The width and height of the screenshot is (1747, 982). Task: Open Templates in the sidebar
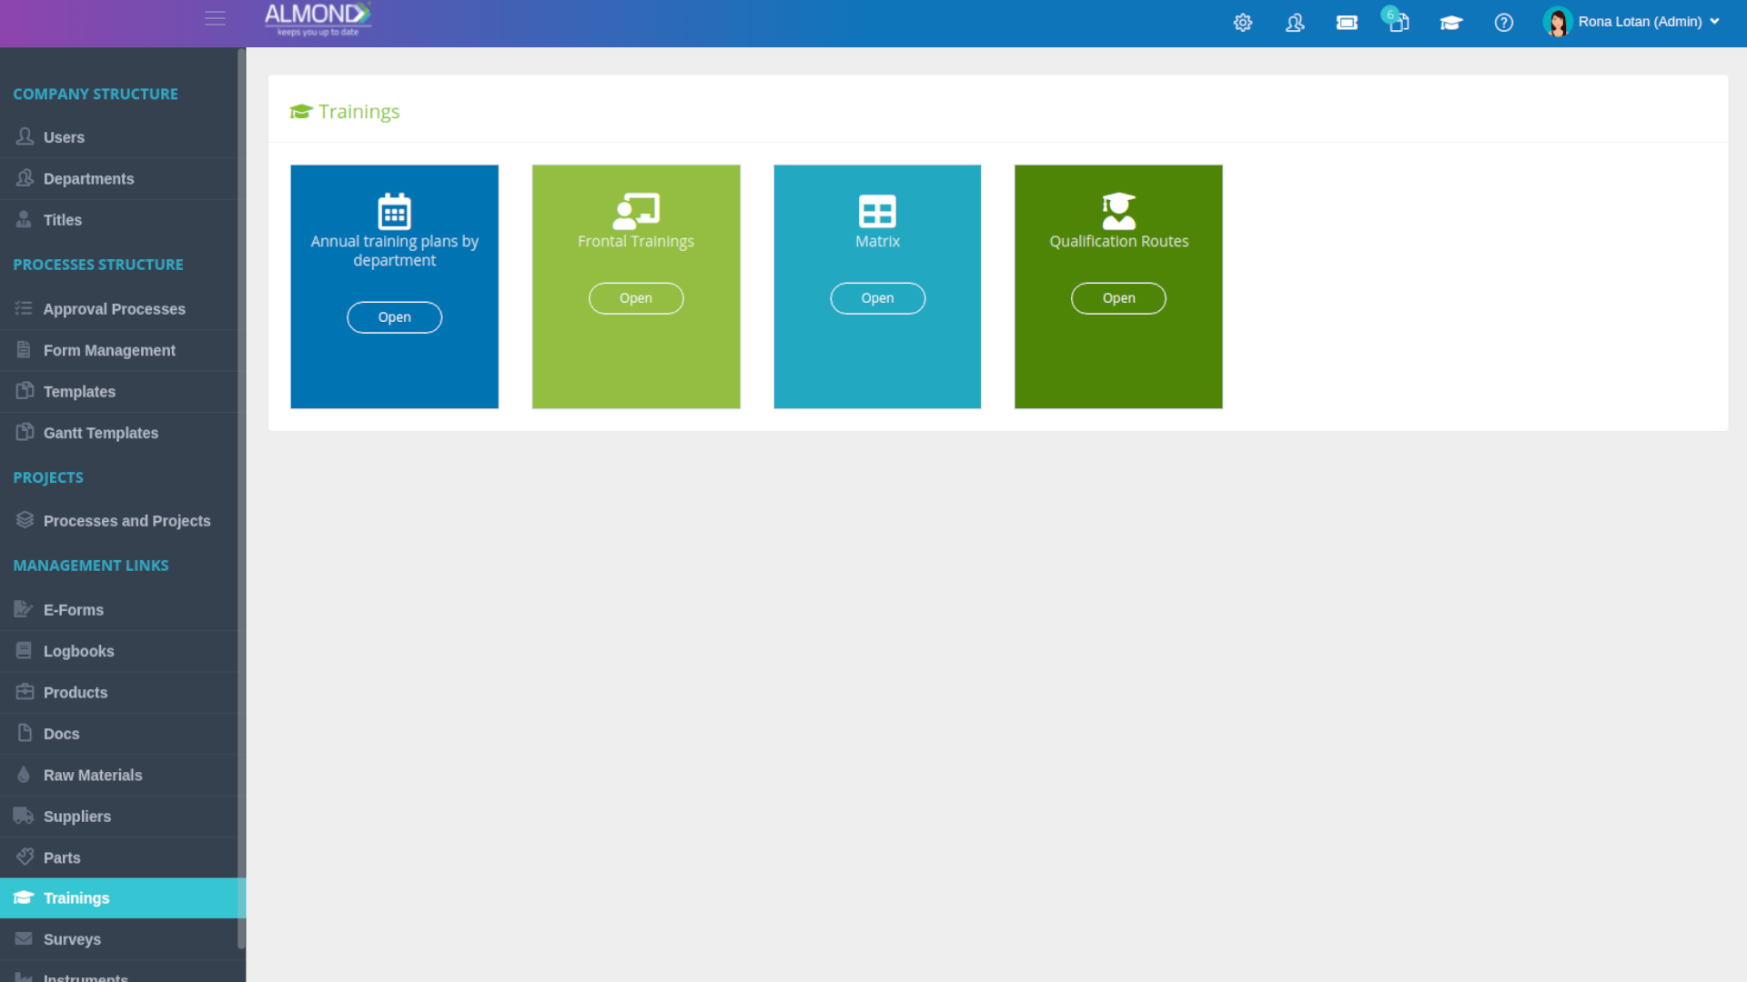point(118,392)
